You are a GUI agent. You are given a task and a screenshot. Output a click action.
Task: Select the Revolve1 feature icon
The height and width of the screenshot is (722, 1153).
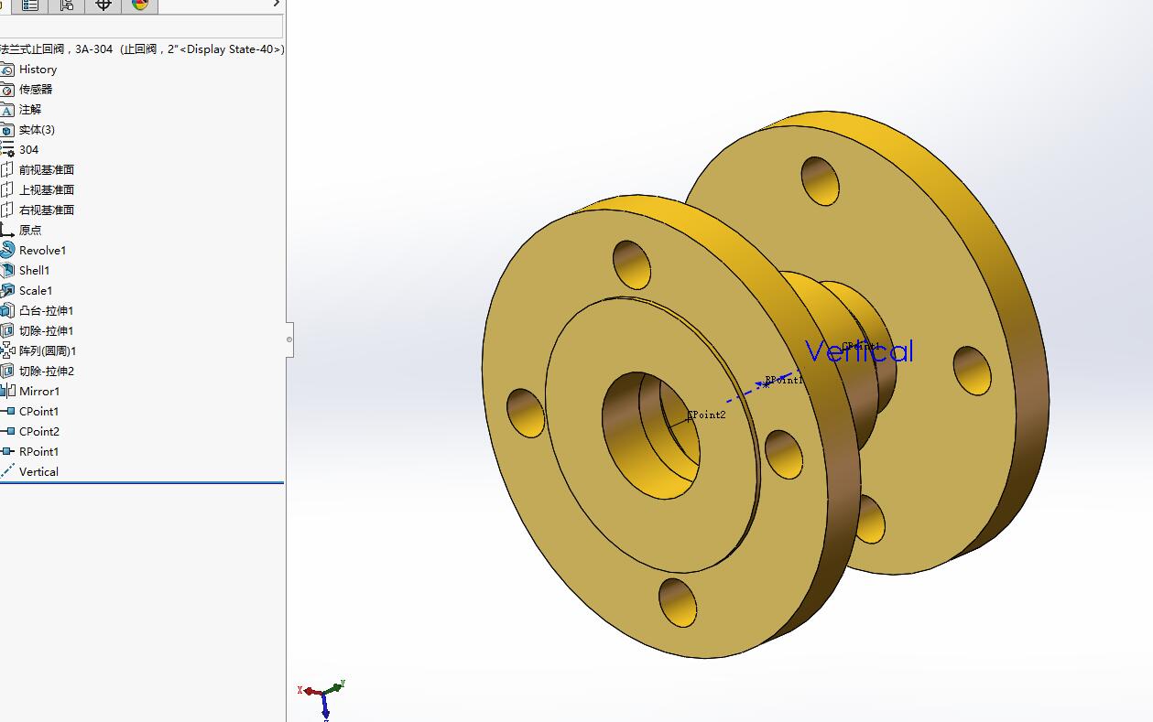tap(7, 251)
